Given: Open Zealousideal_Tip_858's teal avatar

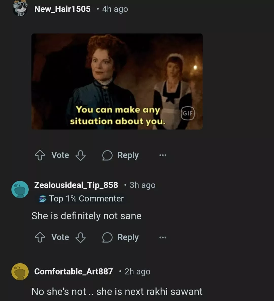Looking at the screenshot, I should click(x=20, y=189).
